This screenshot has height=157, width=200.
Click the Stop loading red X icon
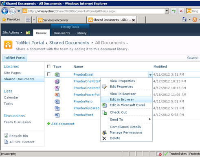(181, 11)
